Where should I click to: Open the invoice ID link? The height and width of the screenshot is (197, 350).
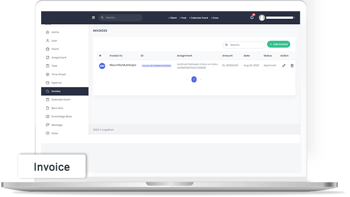(x=156, y=66)
